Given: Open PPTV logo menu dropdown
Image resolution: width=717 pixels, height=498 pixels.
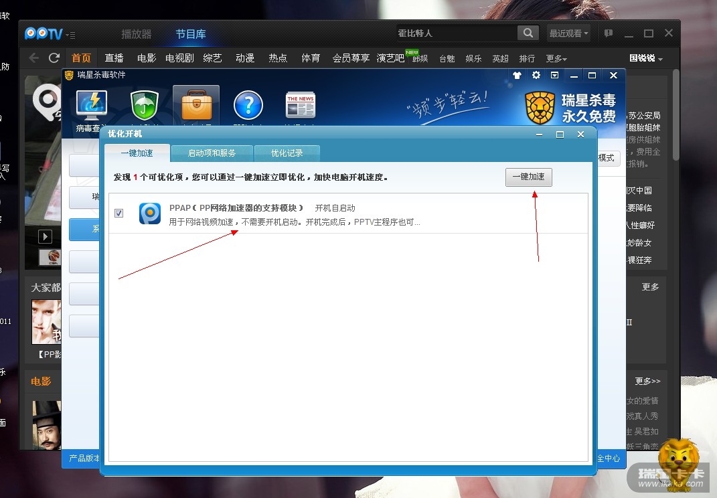Looking at the screenshot, I should 71,34.
